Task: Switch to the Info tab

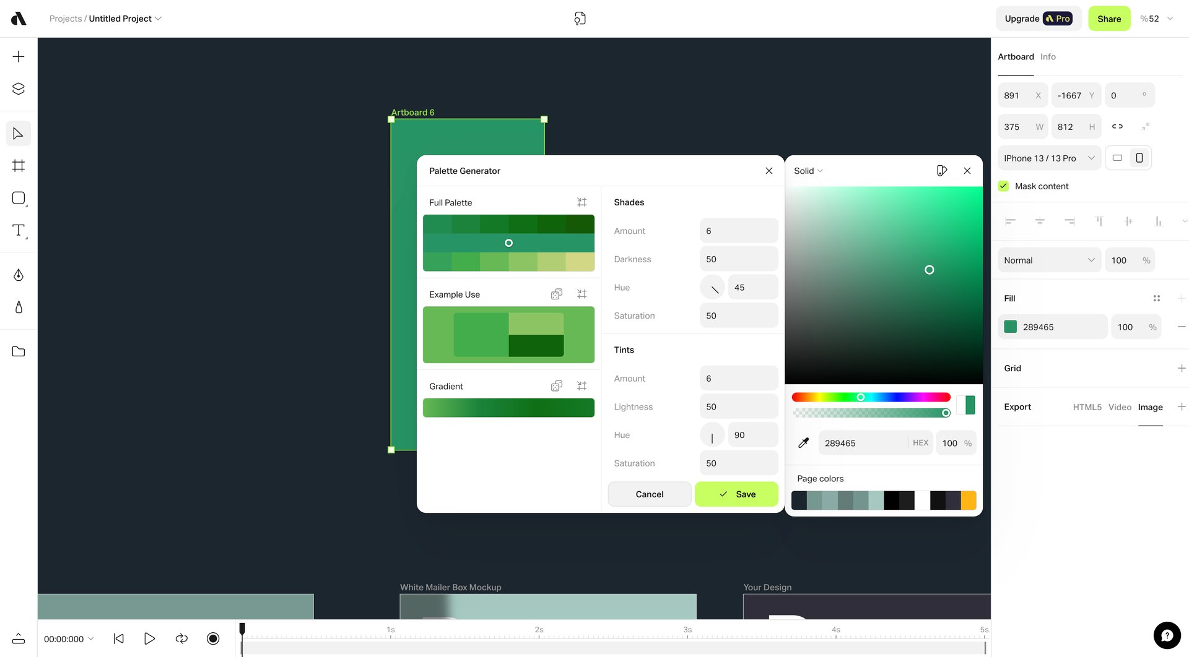Action: [x=1048, y=56]
